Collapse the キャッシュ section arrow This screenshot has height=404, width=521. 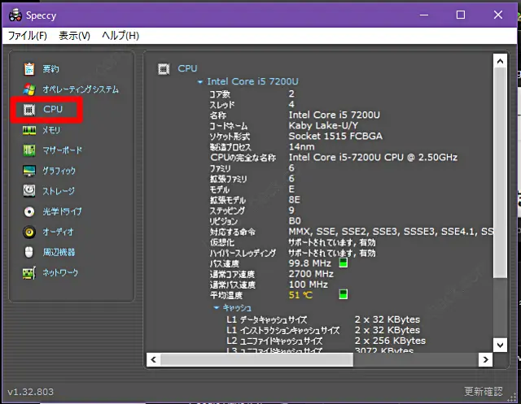click(x=217, y=308)
